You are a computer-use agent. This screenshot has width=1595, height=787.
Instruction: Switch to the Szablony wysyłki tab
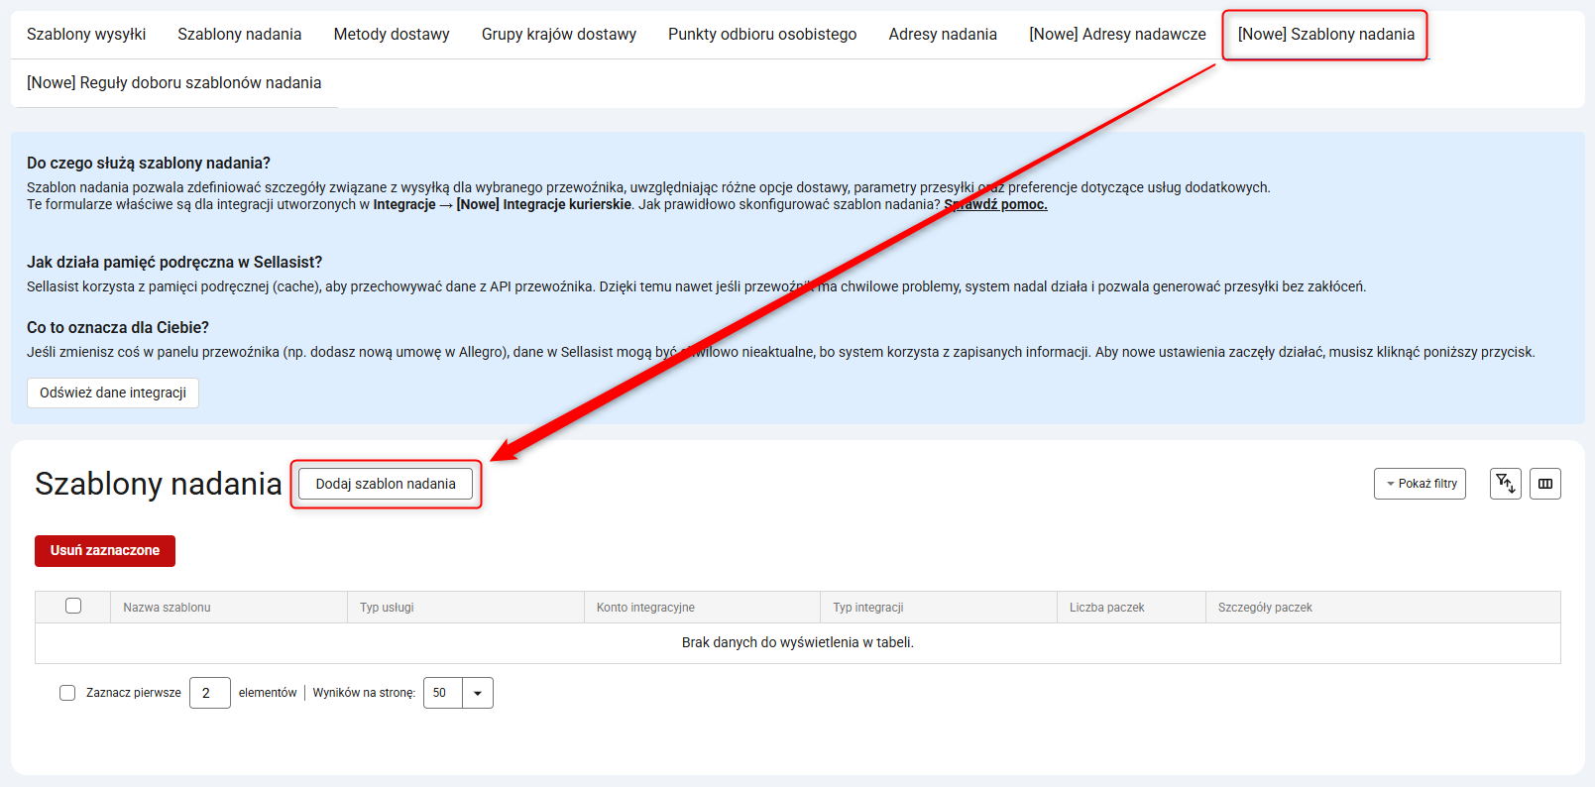(86, 35)
